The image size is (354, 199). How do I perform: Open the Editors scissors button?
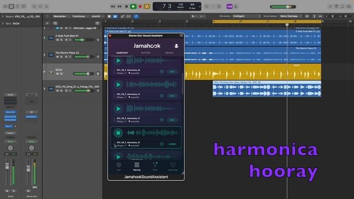46,7
